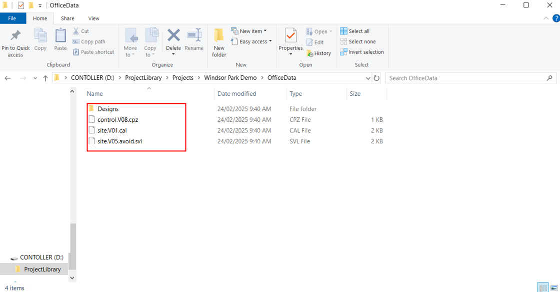Switch to the View ribbon tab
The width and height of the screenshot is (560, 292).
click(x=94, y=18)
